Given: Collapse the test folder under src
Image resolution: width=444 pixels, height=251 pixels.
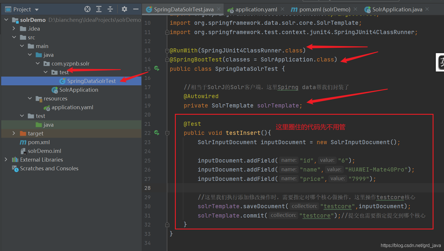Looking at the screenshot, I should 22,116.
